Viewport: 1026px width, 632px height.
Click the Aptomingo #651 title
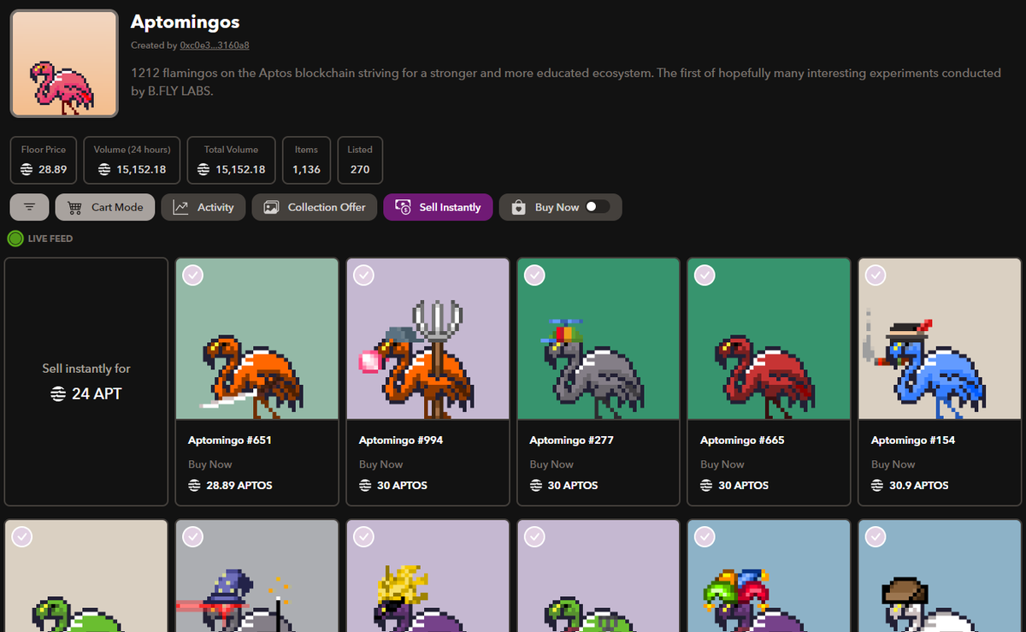229,440
